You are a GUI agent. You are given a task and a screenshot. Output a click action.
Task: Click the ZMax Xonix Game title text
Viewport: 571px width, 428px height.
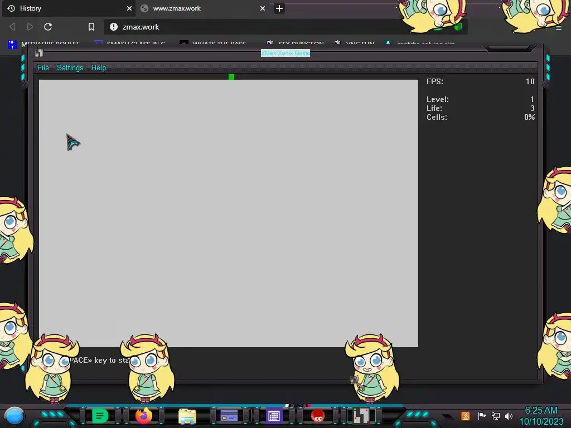(285, 53)
